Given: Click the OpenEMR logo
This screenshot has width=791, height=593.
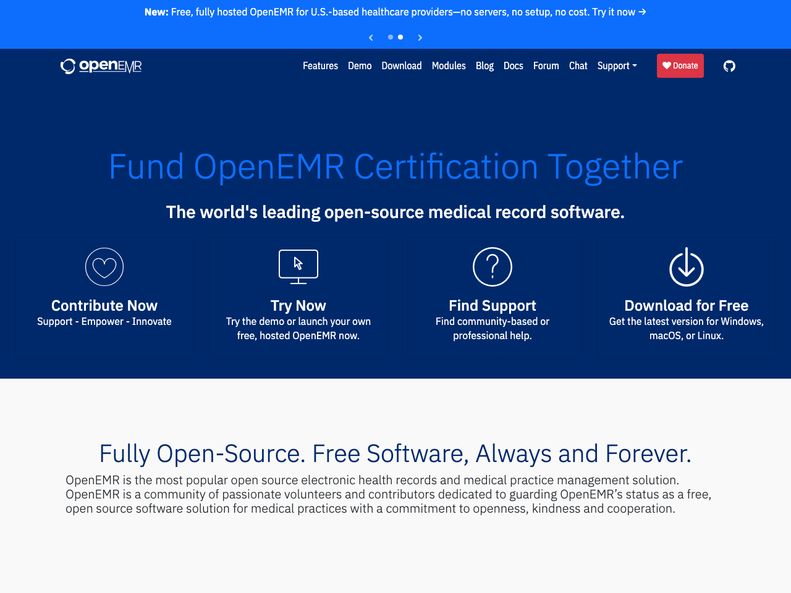Looking at the screenshot, I should pyautogui.click(x=100, y=65).
